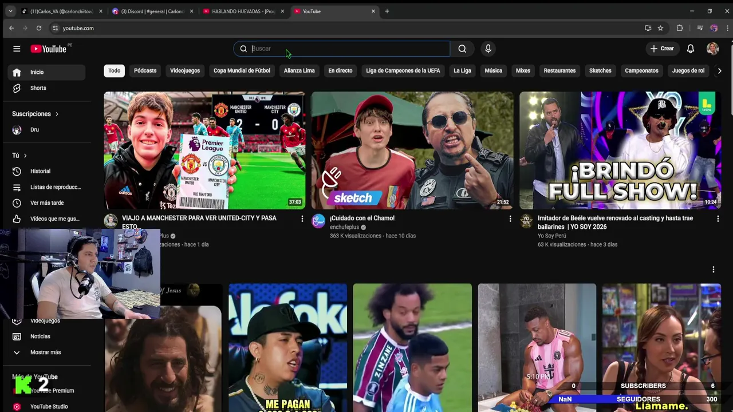Open the ME PAGAN short thumbnail
733x412 pixels.
(x=288, y=348)
